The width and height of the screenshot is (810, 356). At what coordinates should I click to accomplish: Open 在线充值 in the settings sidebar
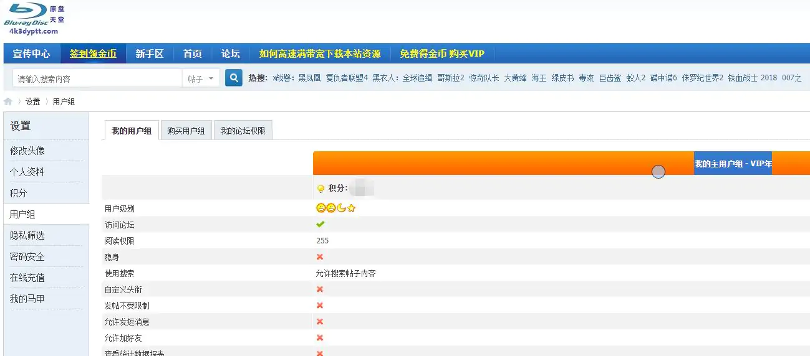tap(27, 278)
